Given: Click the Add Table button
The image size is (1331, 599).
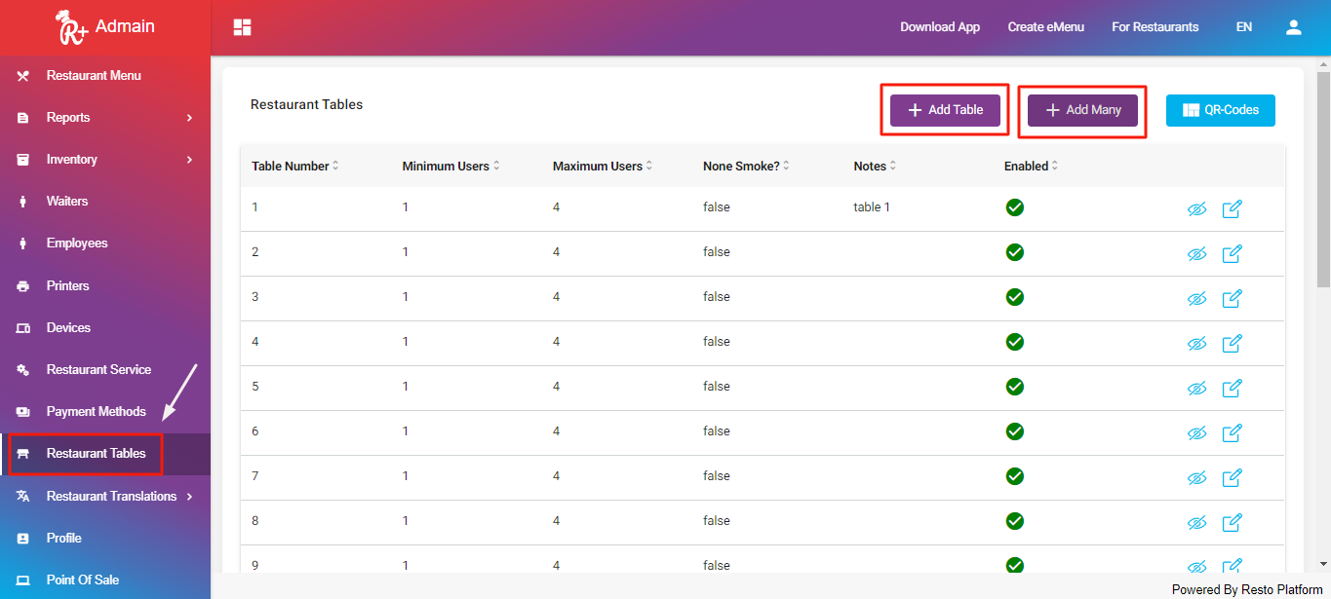Looking at the screenshot, I should (x=944, y=110).
